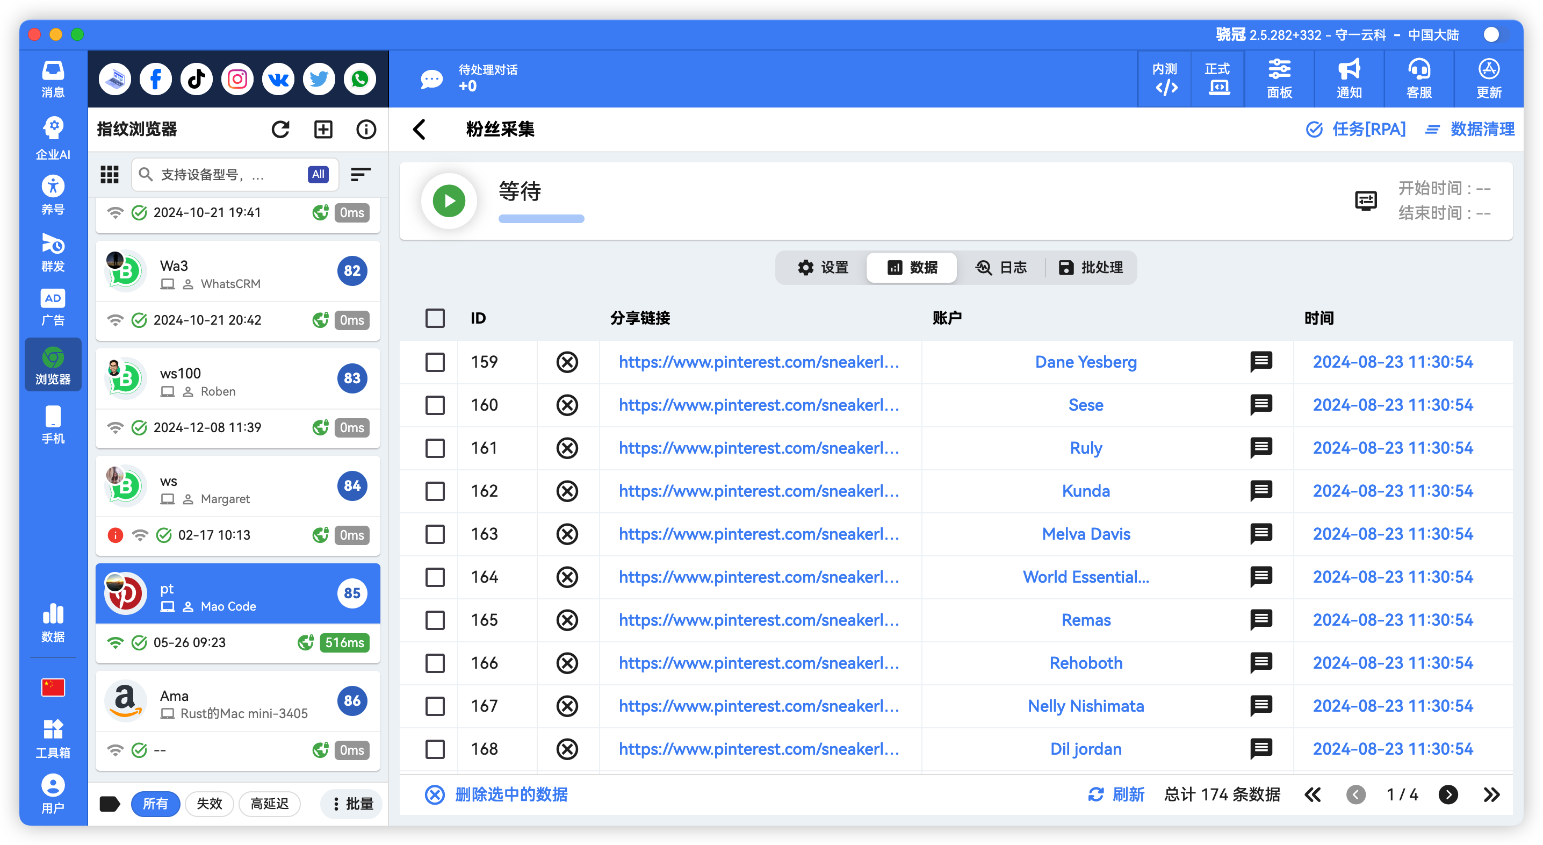Check the checkbox for row ID 165

[x=435, y=620]
